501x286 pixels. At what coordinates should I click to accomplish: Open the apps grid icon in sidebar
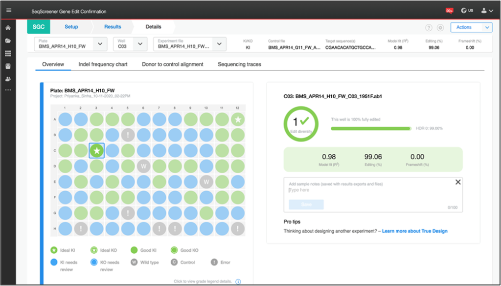[x=8, y=54]
